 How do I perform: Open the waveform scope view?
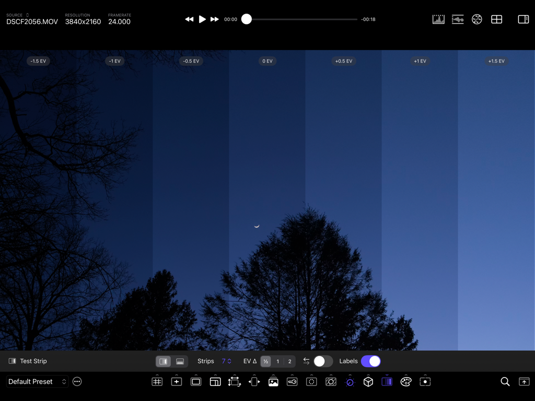[458, 19]
